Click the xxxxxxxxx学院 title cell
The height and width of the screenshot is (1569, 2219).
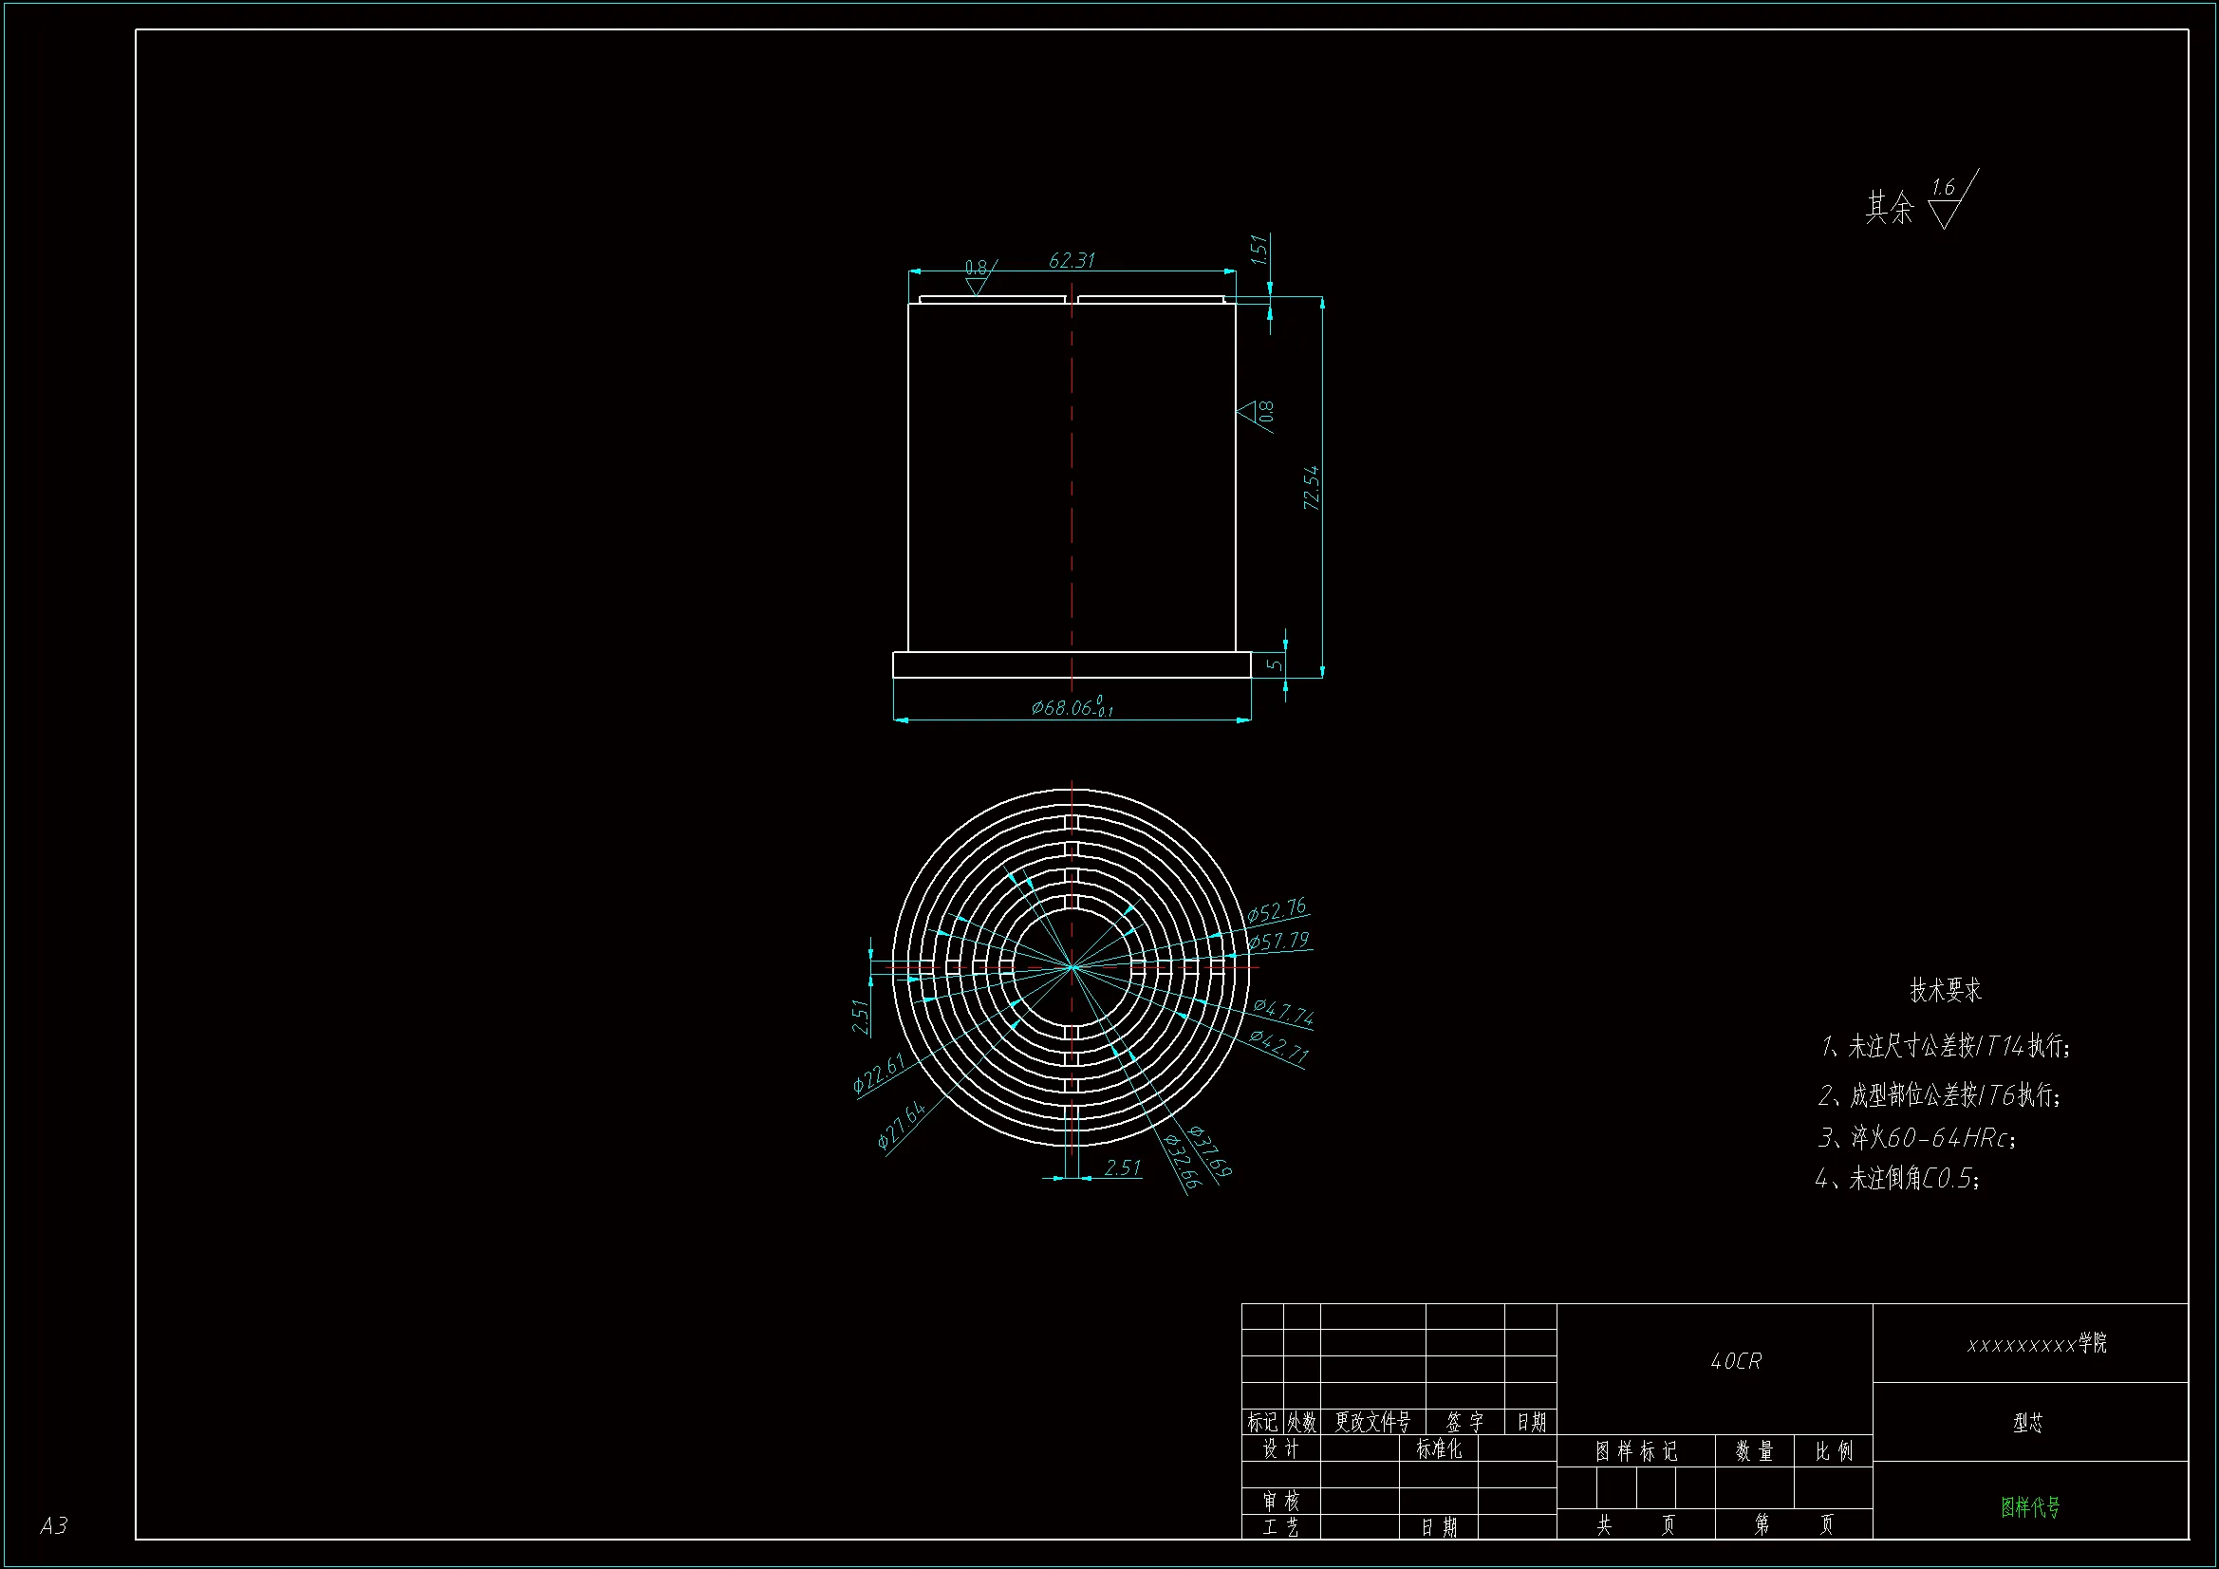coord(2037,1344)
